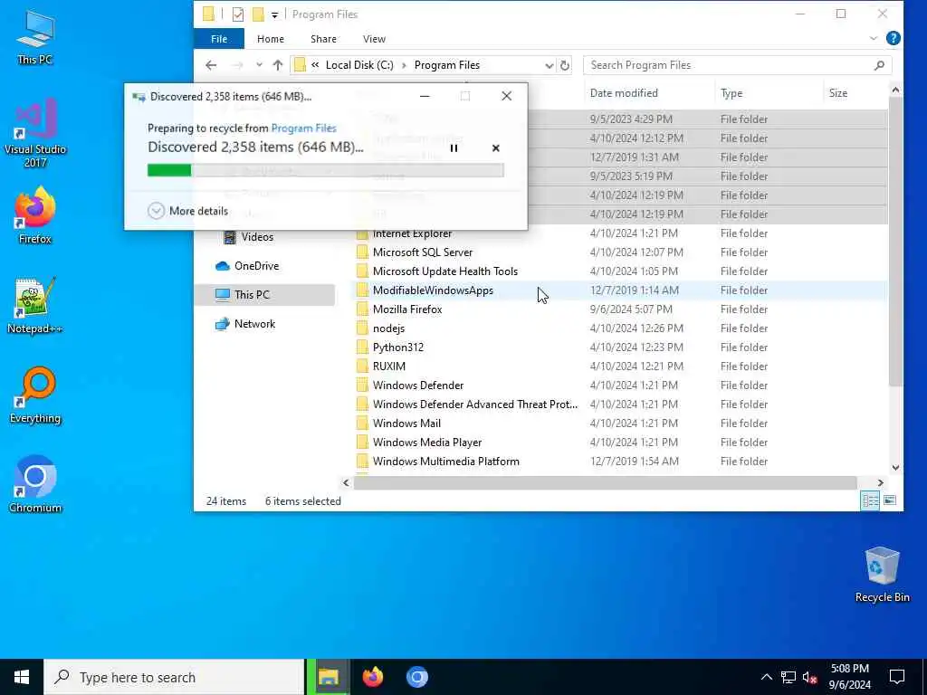Open the Home ribbon tab

click(x=270, y=39)
